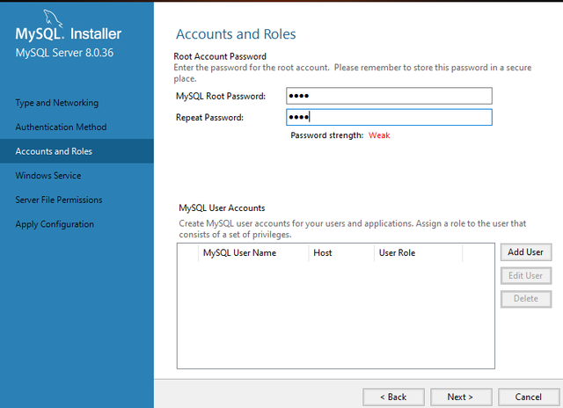Focus the MySQL Root Password field
The width and height of the screenshot is (563, 408).
coord(388,96)
